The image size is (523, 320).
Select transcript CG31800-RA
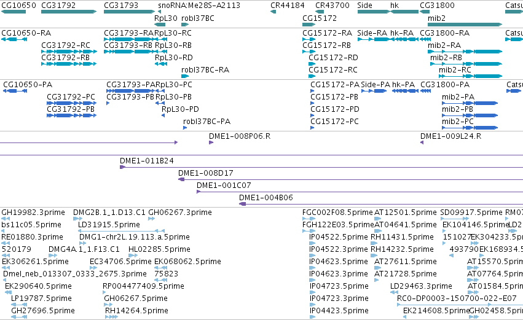[x=444, y=33]
